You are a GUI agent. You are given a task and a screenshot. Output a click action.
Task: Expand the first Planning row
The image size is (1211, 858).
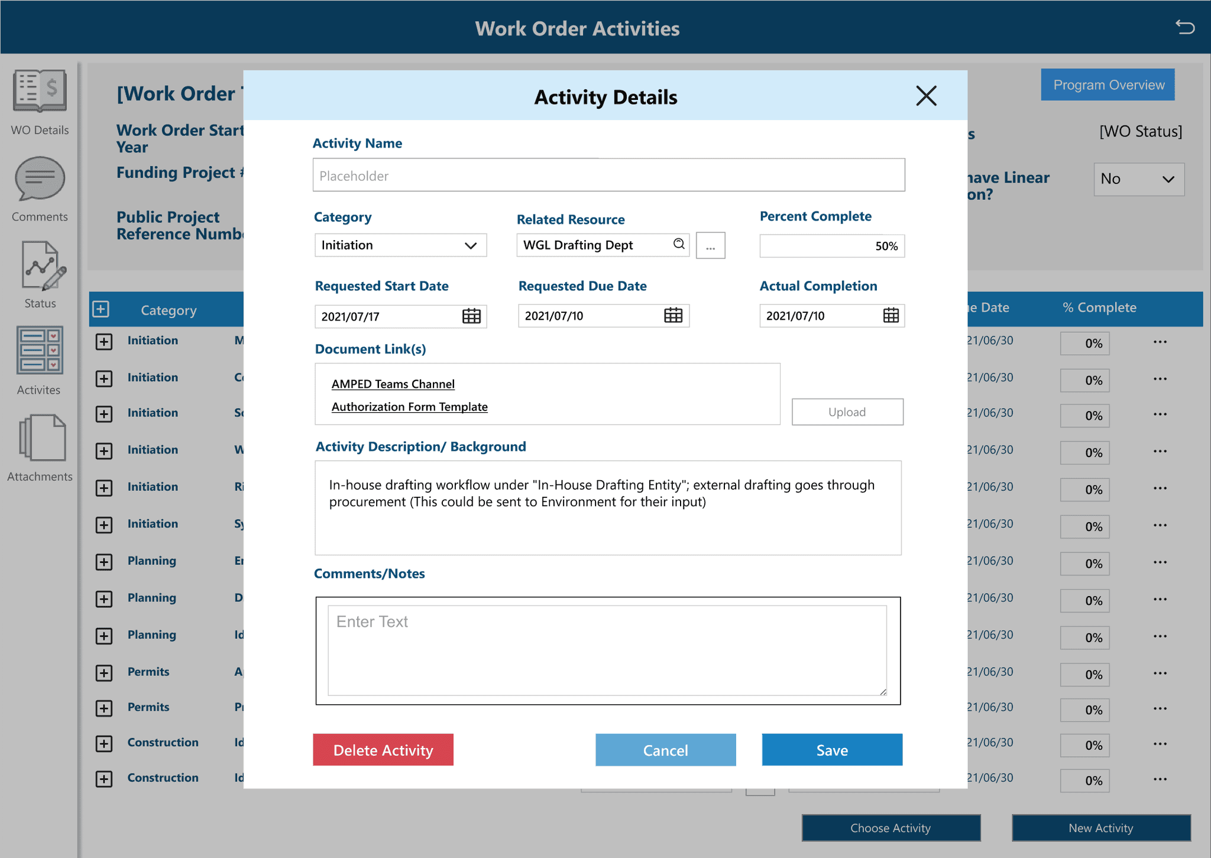click(x=104, y=562)
